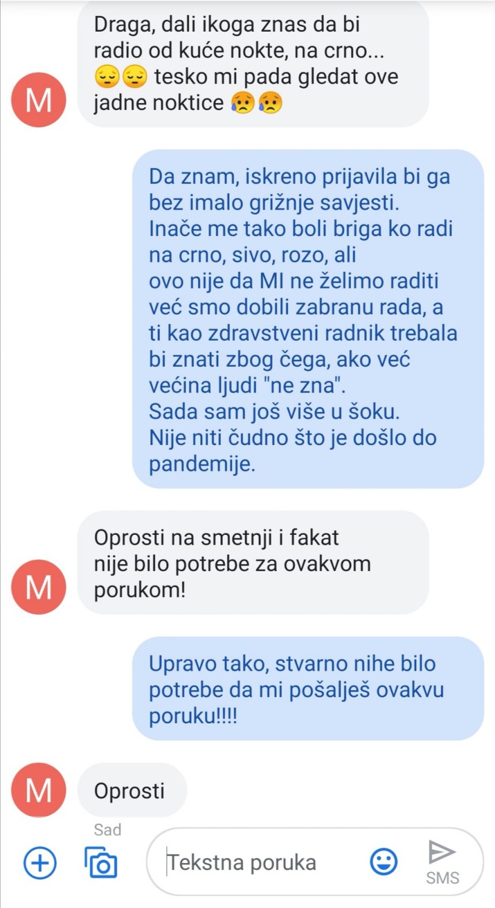Select the 'Draga, dali ikoga znas' message

[253, 63]
